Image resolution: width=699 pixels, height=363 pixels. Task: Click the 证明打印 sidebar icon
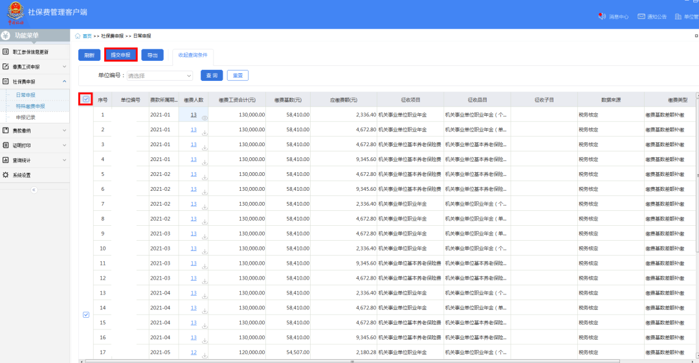click(x=5, y=145)
